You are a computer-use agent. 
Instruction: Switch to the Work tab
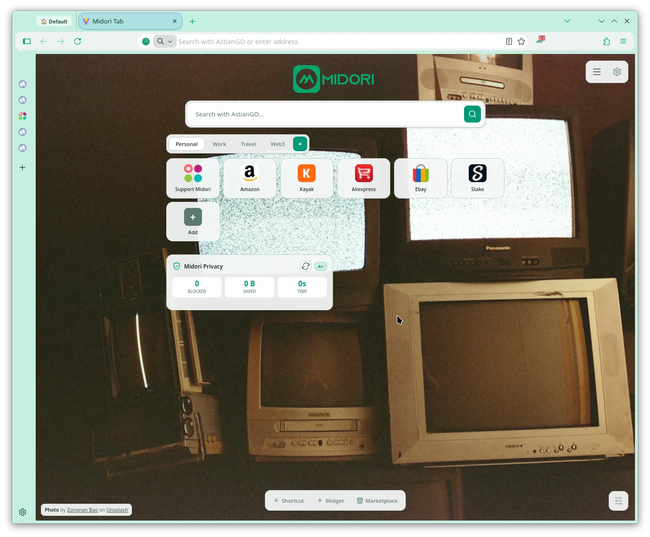219,144
